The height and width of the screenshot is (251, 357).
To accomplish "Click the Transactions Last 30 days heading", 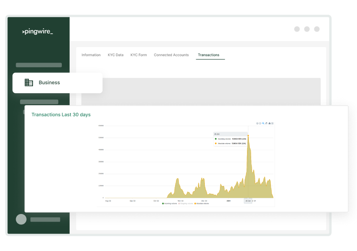I will 61,114.
